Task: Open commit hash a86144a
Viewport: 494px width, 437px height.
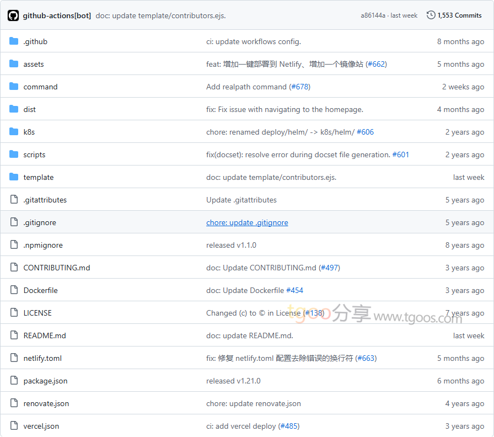Action: point(373,15)
